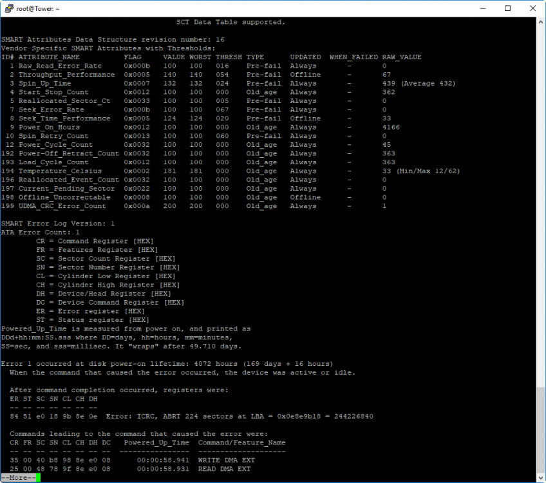This screenshot has height=483, width=546.
Task: Click the scrollbar up arrow
Action: coord(540,22)
